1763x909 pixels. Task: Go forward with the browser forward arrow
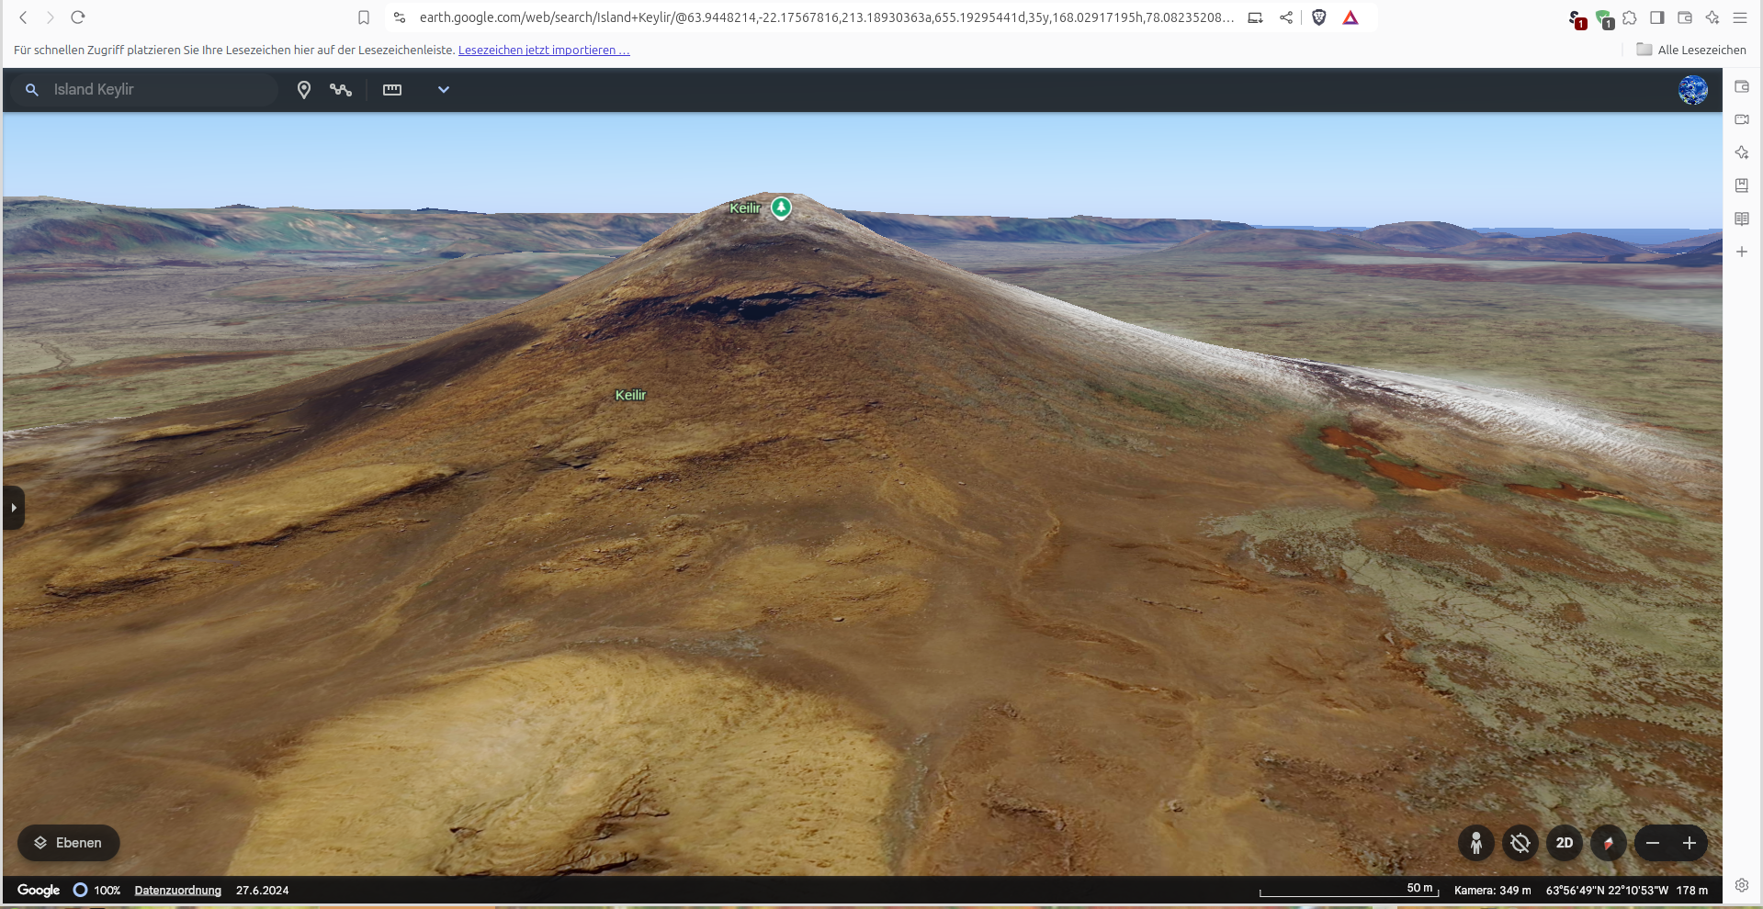51,17
